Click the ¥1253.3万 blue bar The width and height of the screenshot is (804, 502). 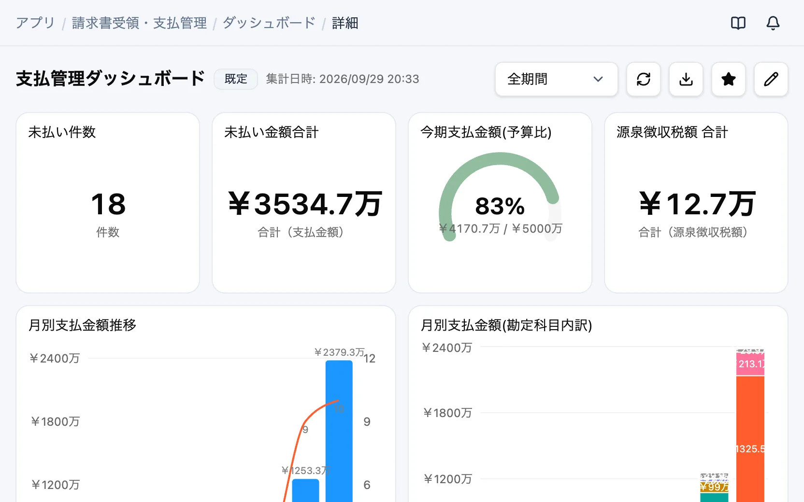[306, 490]
